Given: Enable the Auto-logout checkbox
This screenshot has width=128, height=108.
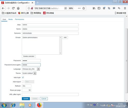Looking at the screenshot, I should (x=23, y=82).
